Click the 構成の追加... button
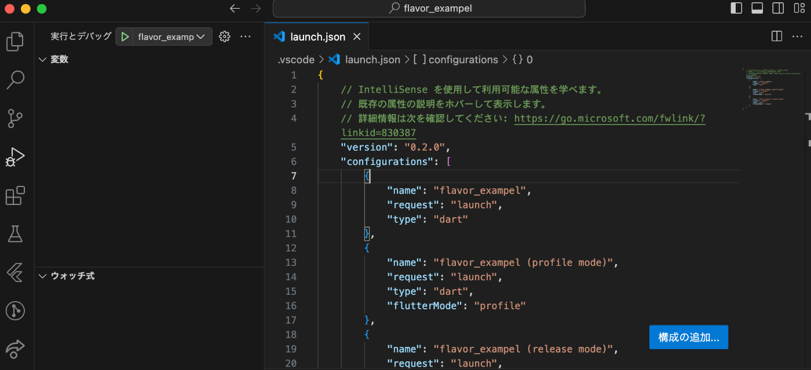The height and width of the screenshot is (370, 811). click(689, 337)
